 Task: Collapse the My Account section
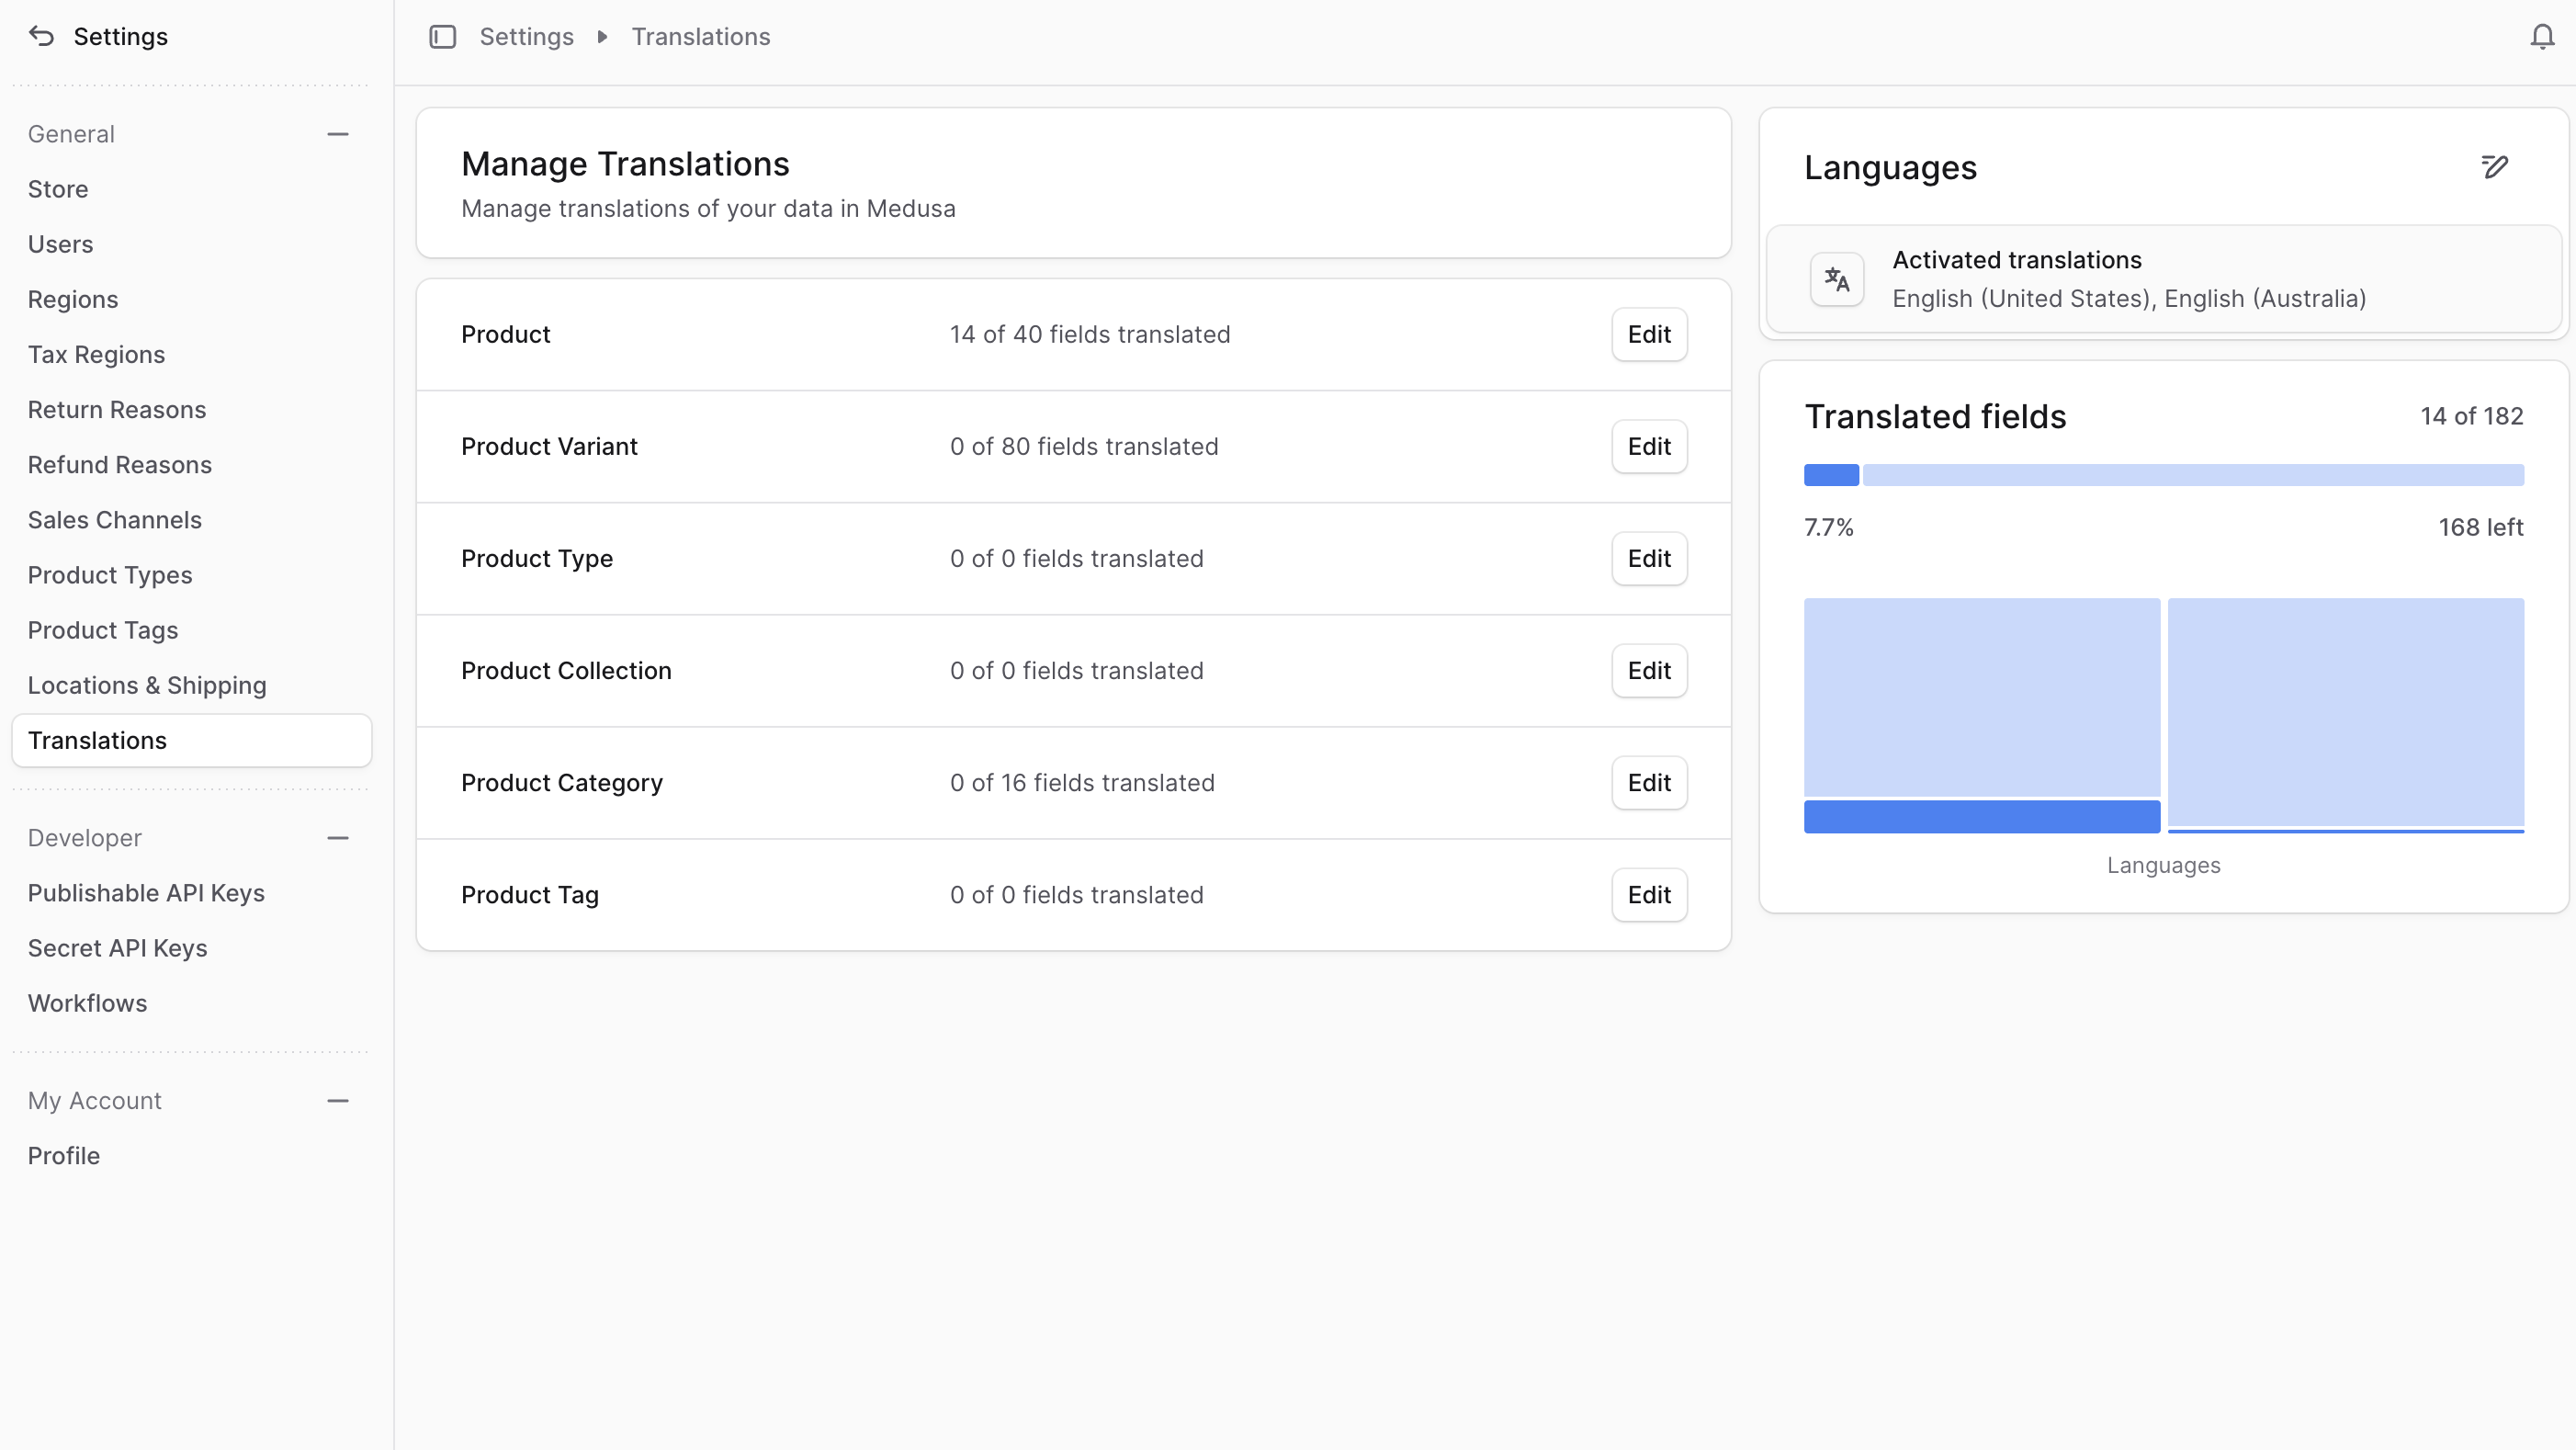coord(338,1100)
